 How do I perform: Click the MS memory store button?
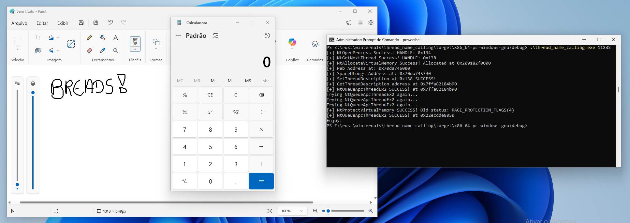point(248,81)
